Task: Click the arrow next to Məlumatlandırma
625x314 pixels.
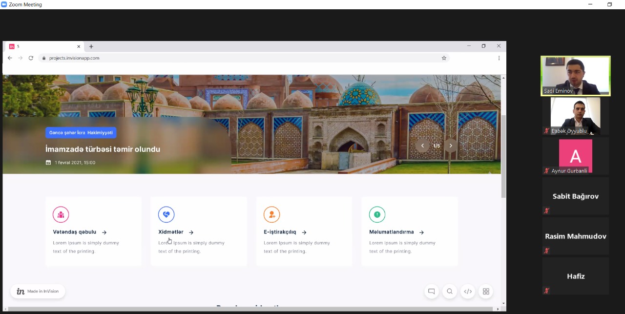Action: coord(421,232)
